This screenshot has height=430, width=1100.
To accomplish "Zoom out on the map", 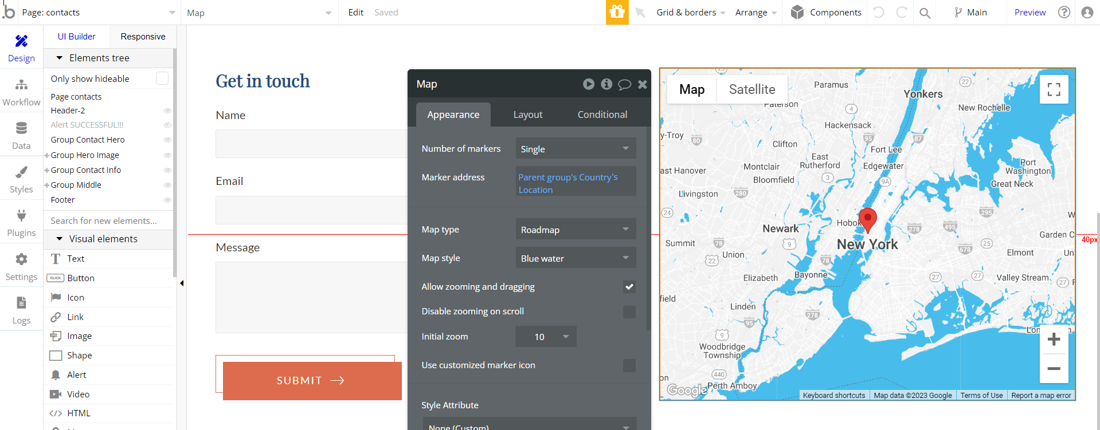I will coord(1054,369).
